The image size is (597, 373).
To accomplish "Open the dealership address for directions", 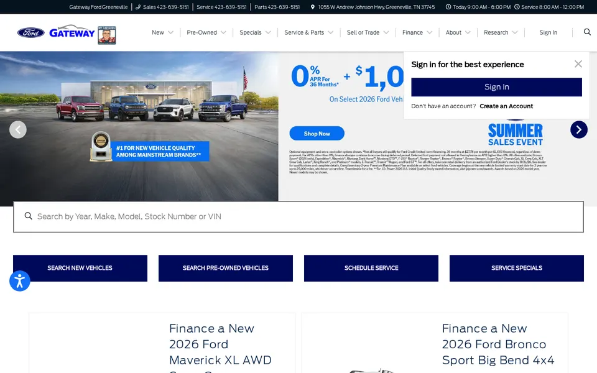I will point(376,7).
